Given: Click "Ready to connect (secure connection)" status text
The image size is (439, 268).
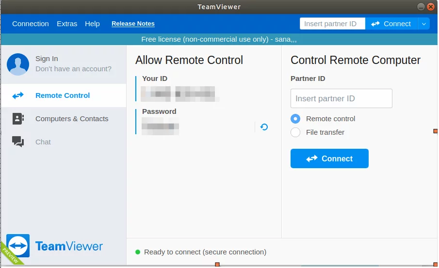Looking at the screenshot, I should (x=205, y=252).
